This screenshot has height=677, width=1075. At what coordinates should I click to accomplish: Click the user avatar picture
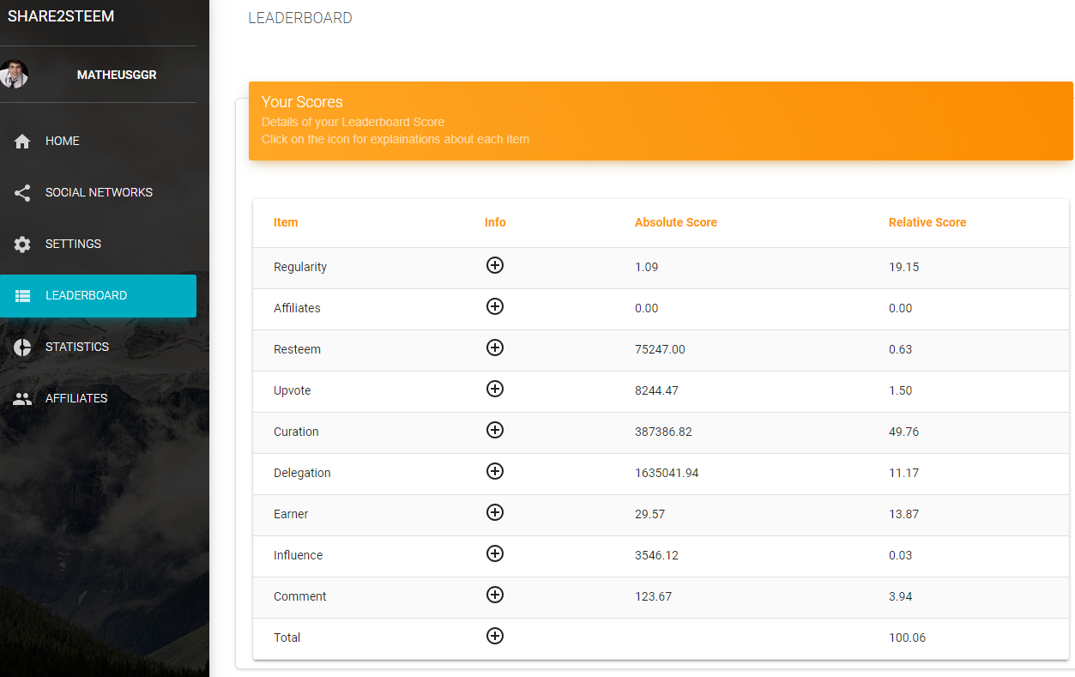point(14,75)
